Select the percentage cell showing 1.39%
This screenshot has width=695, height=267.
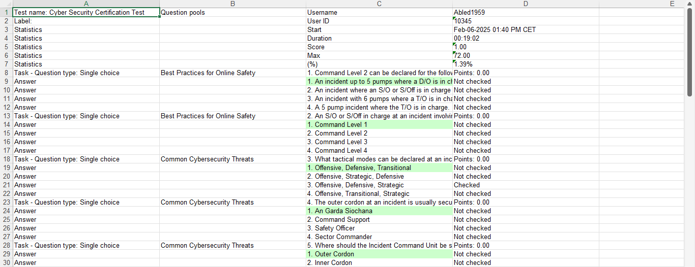(x=526, y=64)
